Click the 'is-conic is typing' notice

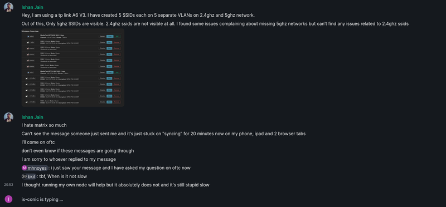click(42, 199)
